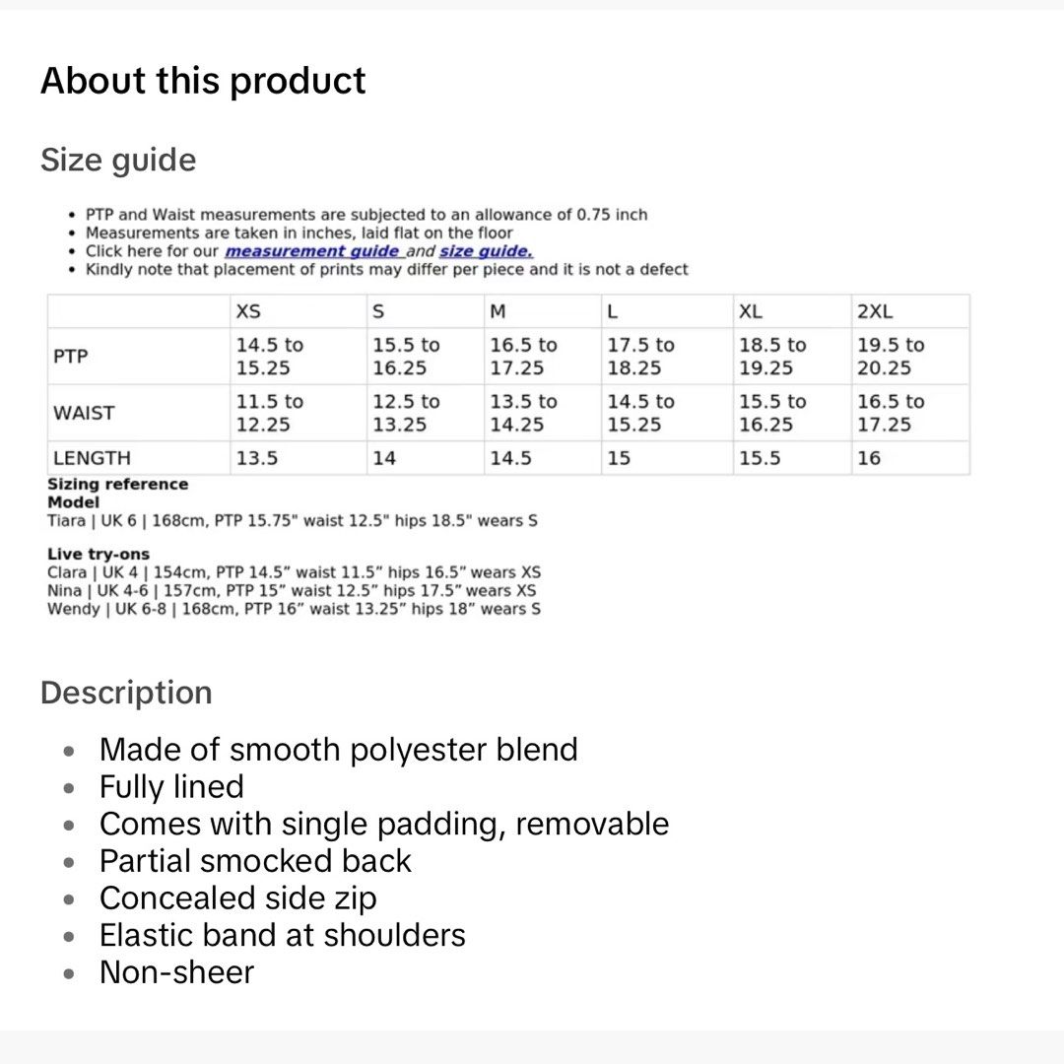The height and width of the screenshot is (1064, 1064).
Task: Select the Wendy live try-on line
Action: pyautogui.click(x=294, y=609)
